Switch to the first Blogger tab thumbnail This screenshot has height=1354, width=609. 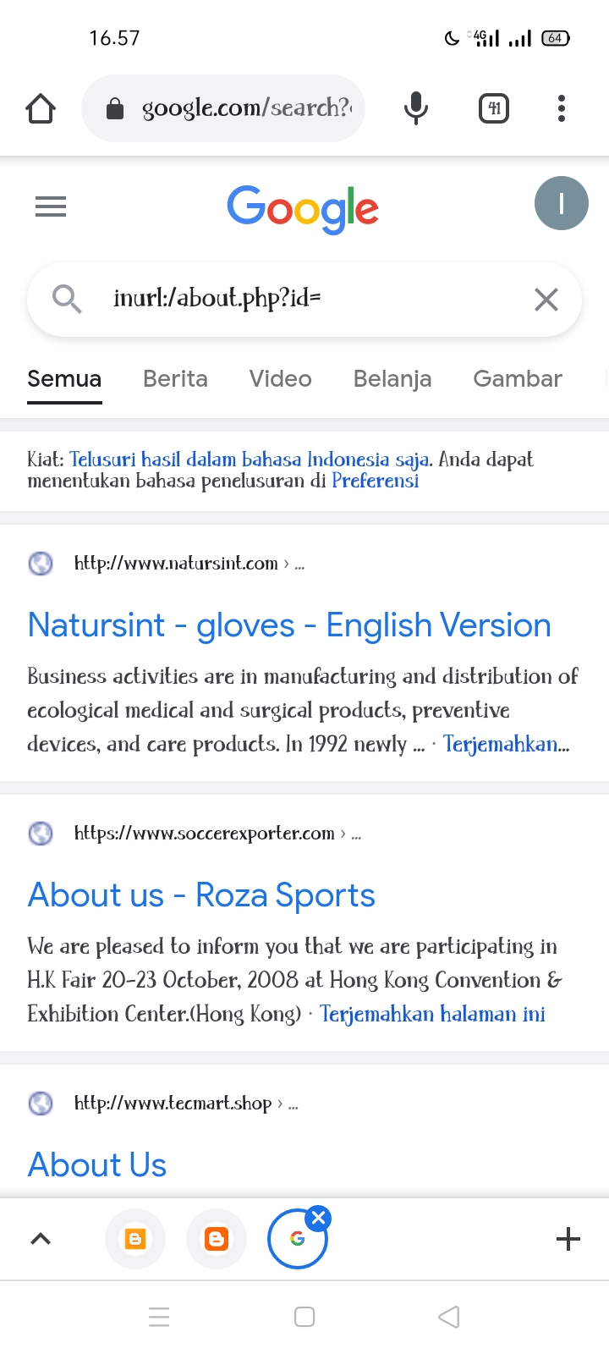point(135,1239)
